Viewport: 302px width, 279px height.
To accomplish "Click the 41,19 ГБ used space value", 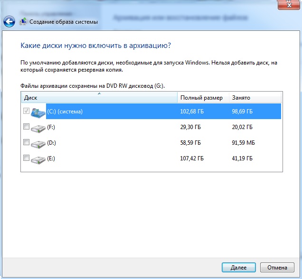I will (x=242, y=158).
